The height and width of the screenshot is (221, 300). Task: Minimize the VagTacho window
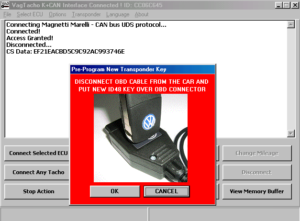[278, 5]
